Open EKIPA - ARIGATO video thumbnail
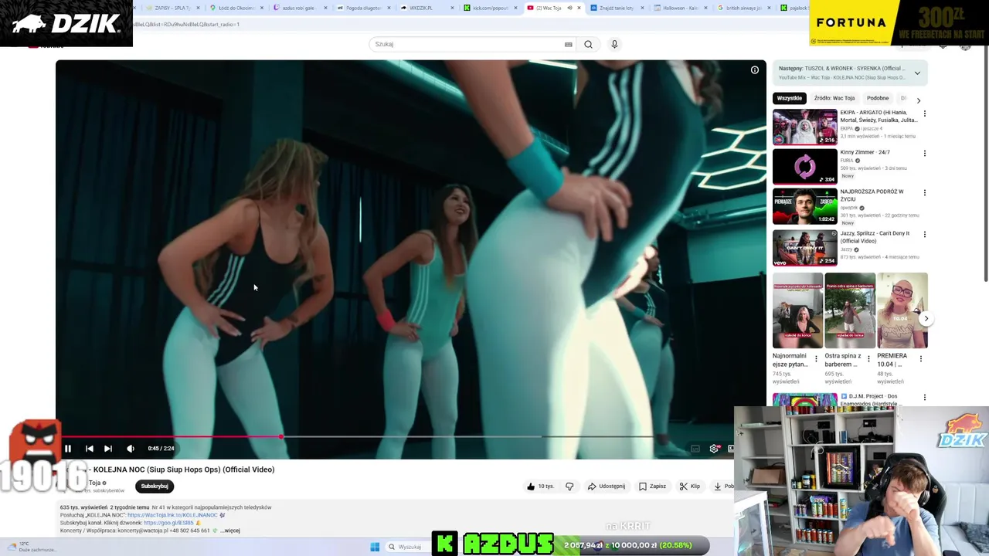 point(805,127)
